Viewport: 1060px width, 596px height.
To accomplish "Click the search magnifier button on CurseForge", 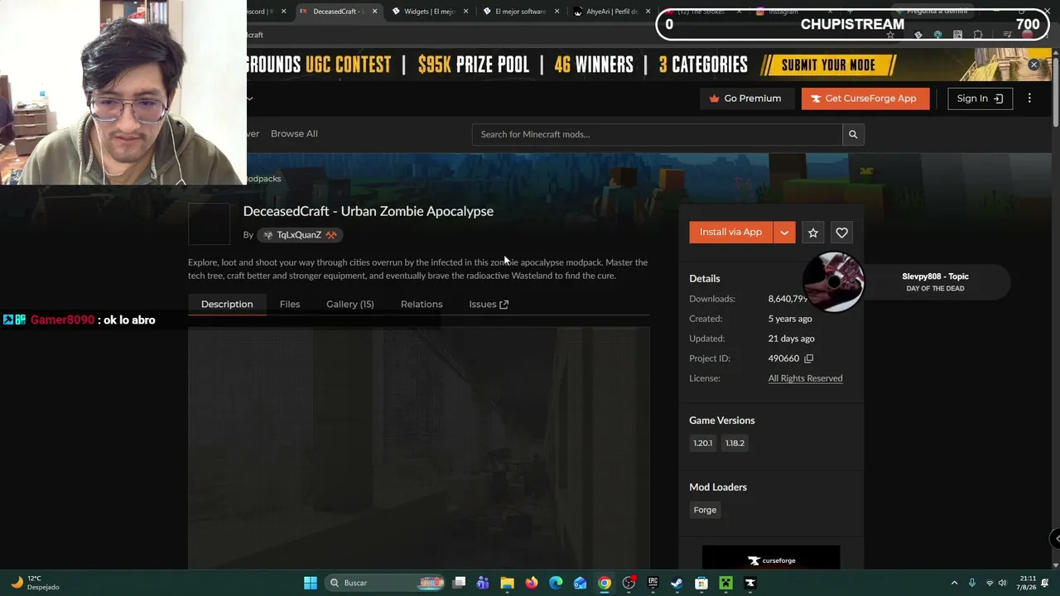I will [853, 134].
